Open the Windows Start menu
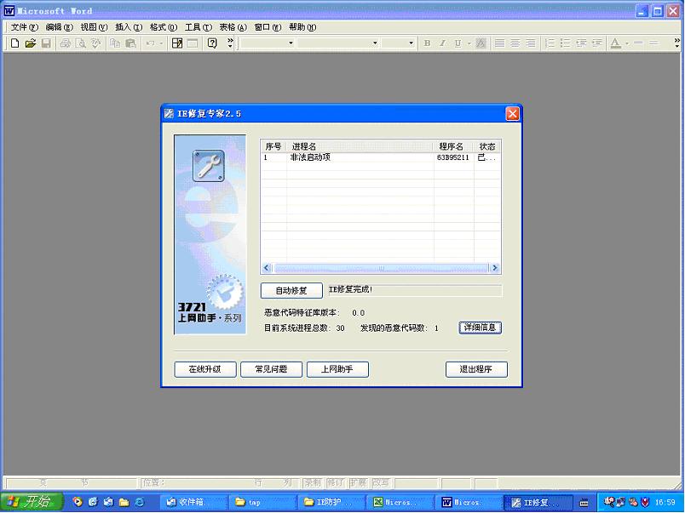Image resolution: width=685 pixels, height=513 pixels. pyautogui.click(x=32, y=502)
